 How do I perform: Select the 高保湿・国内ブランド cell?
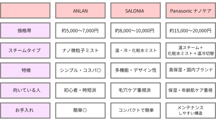[191, 70]
